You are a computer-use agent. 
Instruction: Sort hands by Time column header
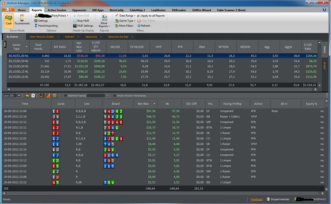[x=25, y=104]
